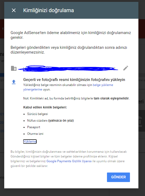
Task: Click the Kabul edilen kimlik belgeleri heading
Action: tap(45, 107)
